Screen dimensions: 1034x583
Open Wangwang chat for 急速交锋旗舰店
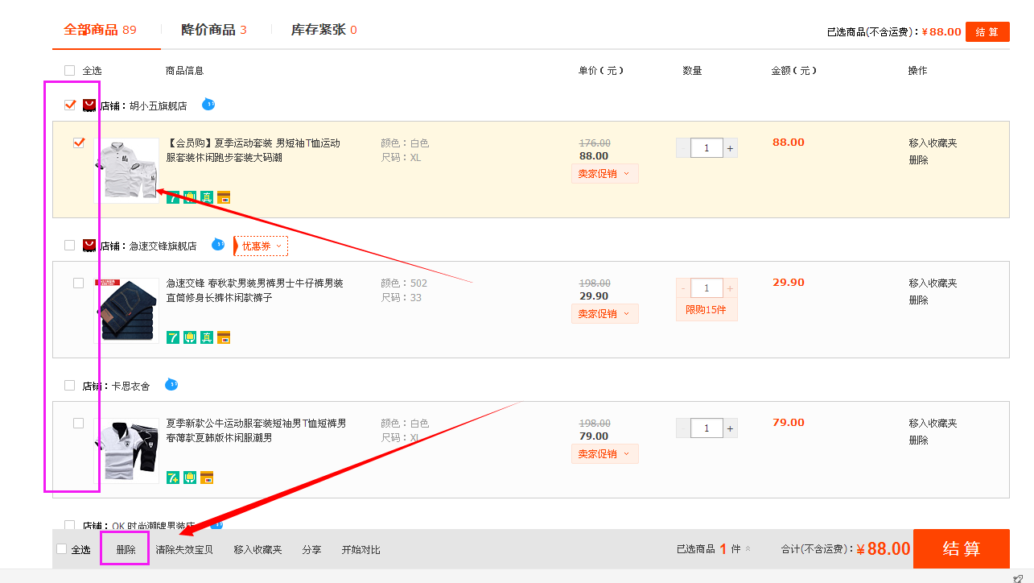click(x=217, y=245)
